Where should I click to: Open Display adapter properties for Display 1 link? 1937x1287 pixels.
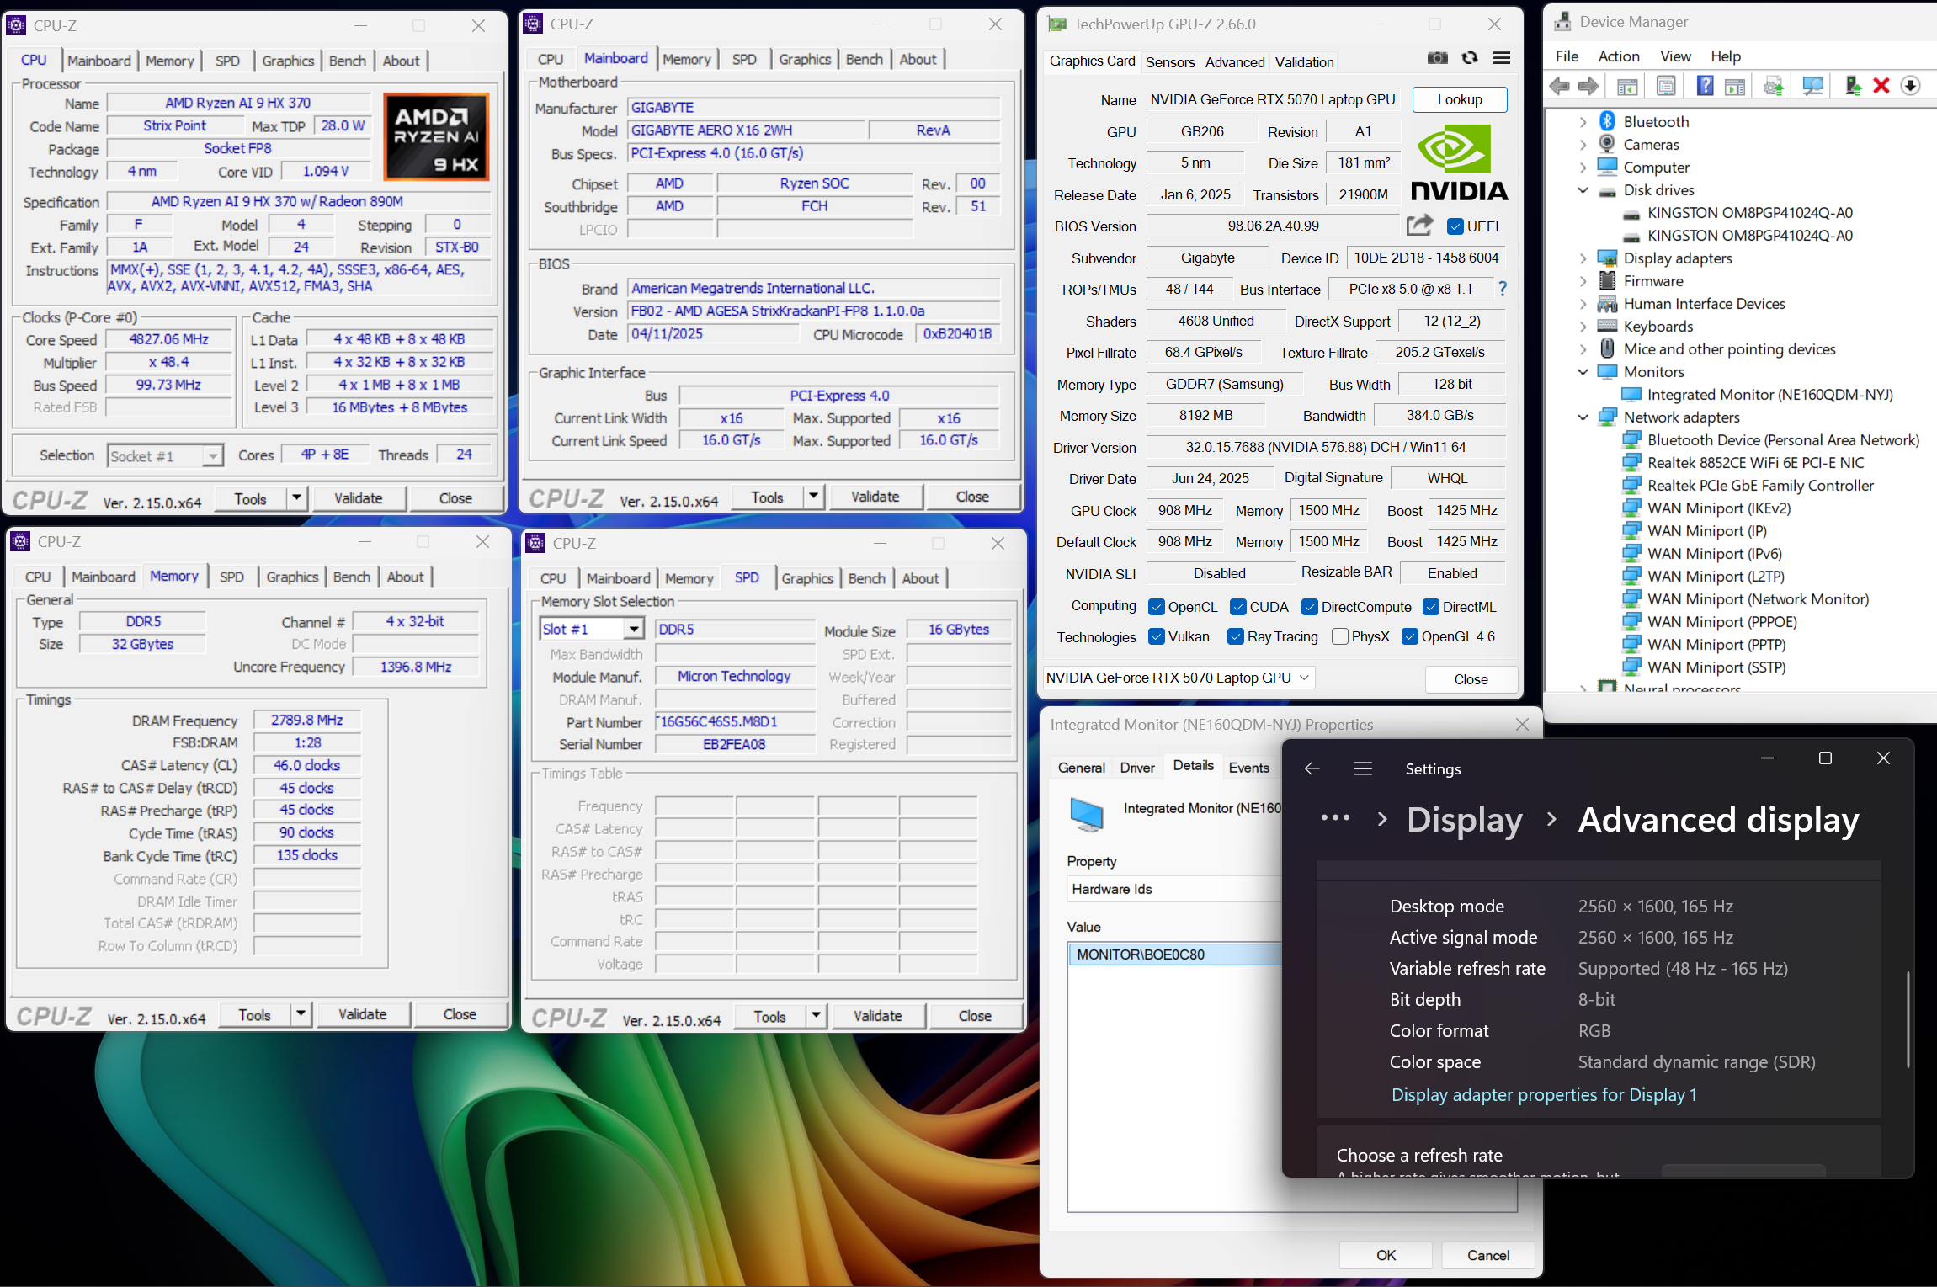[x=1544, y=1094]
